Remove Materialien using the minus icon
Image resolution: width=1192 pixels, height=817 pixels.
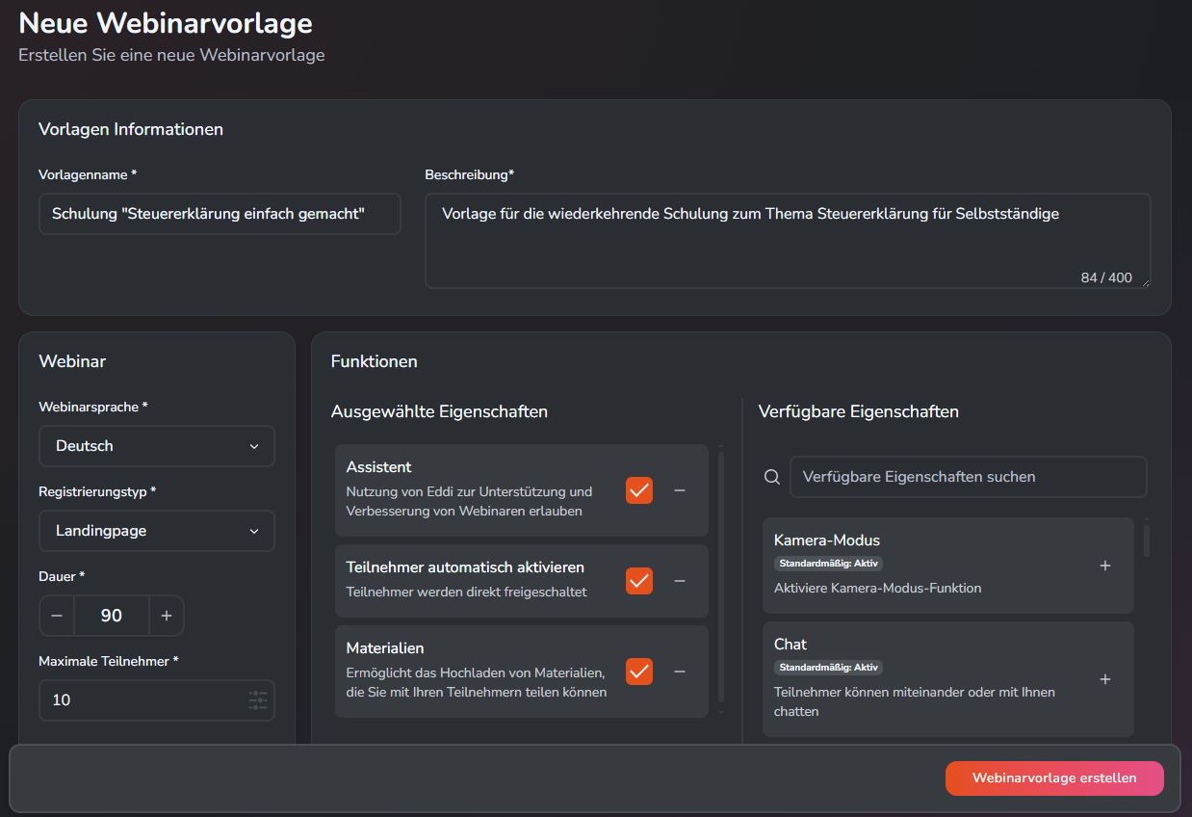(x=680, y=672)
